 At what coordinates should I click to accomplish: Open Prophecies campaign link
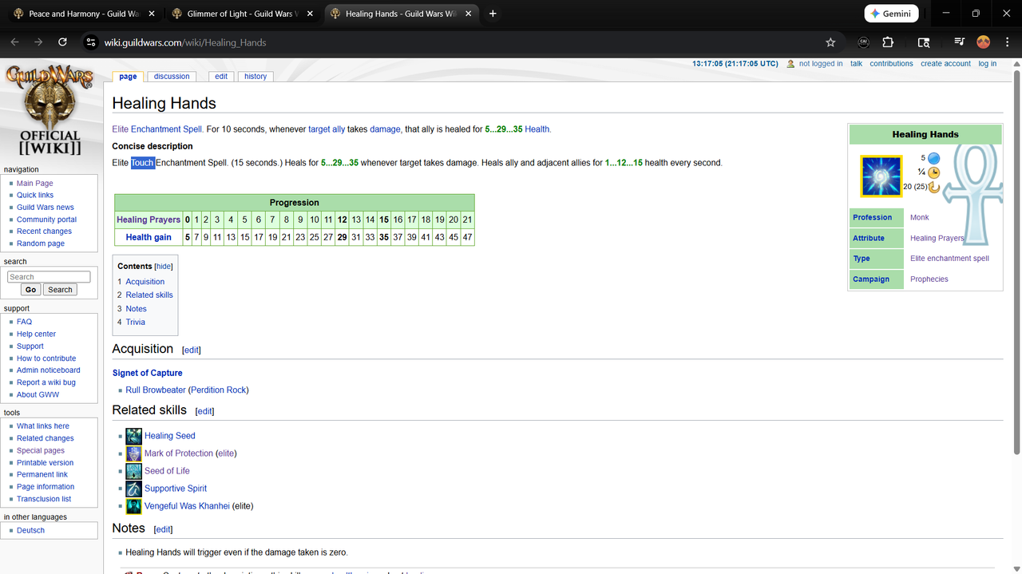pos(929,279)
